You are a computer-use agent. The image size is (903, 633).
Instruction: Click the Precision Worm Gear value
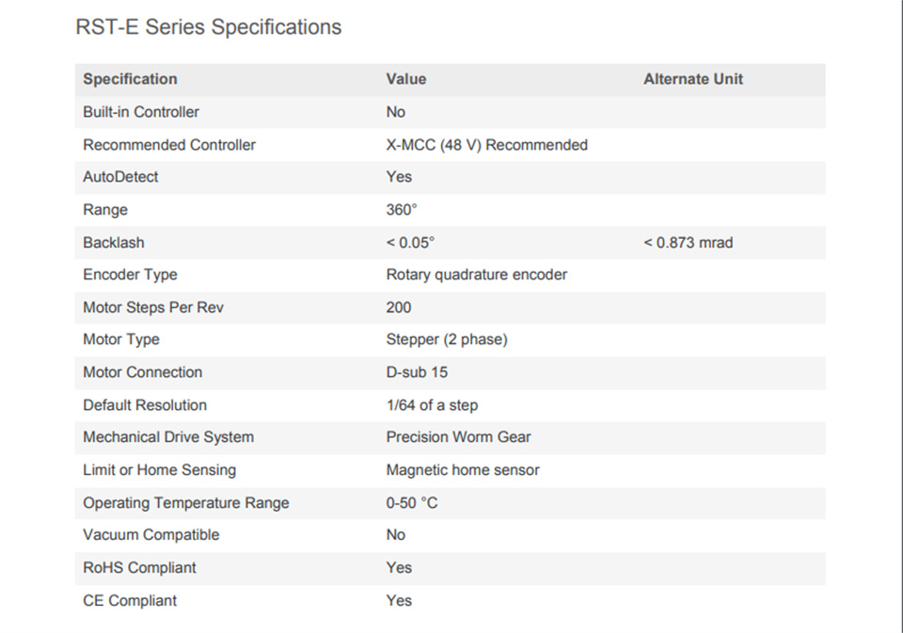[458, 437]
